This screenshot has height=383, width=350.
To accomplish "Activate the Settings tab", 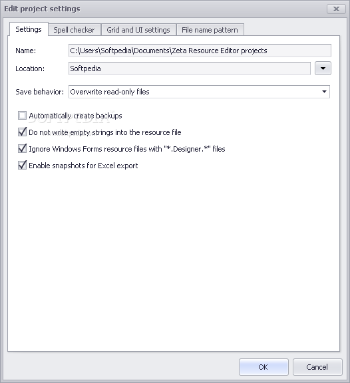I will tap(29, 29).
